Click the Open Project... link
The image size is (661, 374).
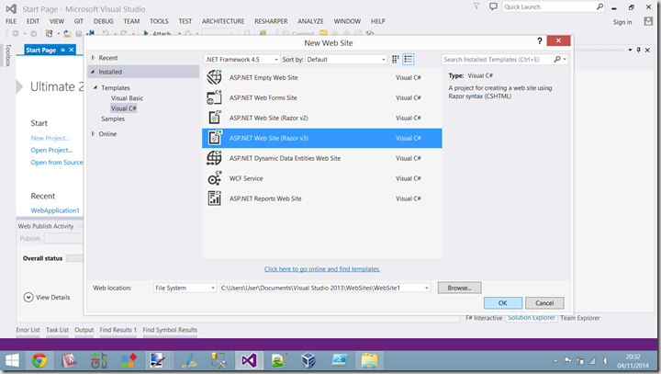click(51, 151)
